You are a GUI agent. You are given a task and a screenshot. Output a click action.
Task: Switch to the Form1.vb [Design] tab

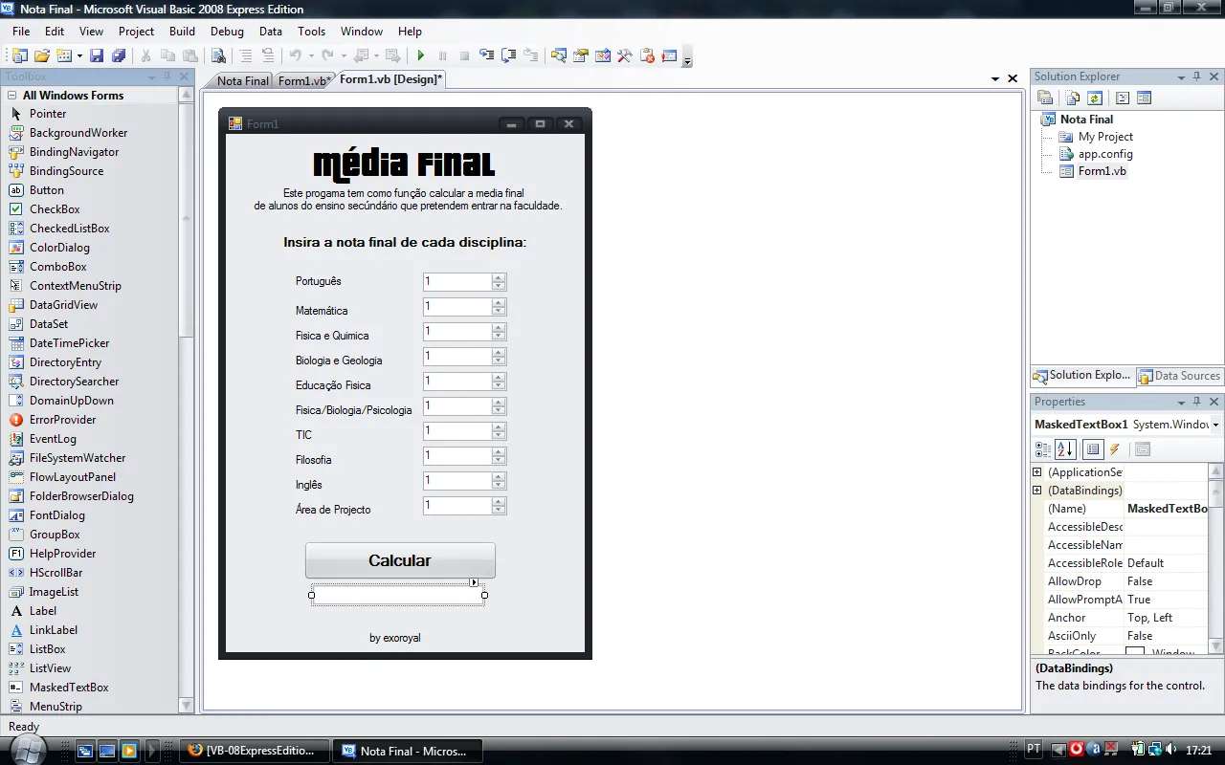tap(389, 79)
